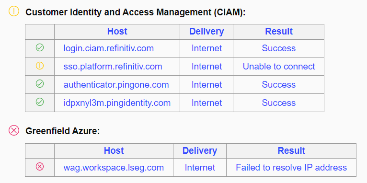Click the Customer Identity and Access Management heading
This screenshot has width=367, height=183.
pos(136,12)
